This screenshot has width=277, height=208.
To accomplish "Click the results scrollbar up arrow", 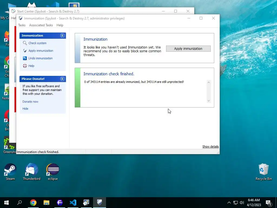I will 209,82.
